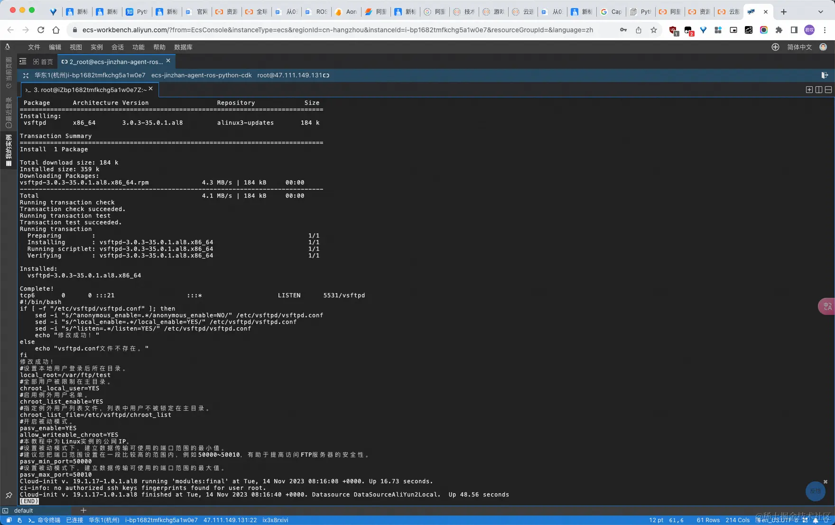Open the 视图 menu
Image resolution: width=835 pixels, height=525 pixels.
[76, 47]
